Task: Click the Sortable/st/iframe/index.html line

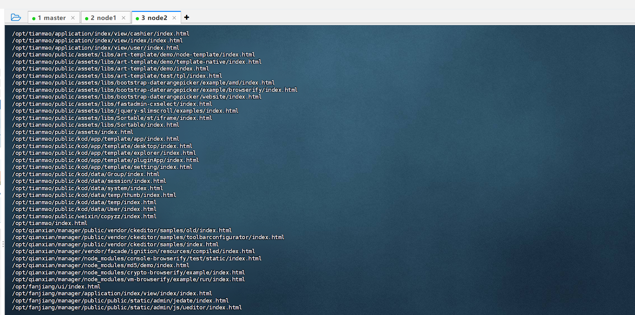Action: pyautogui.click(x=112, y=118)
